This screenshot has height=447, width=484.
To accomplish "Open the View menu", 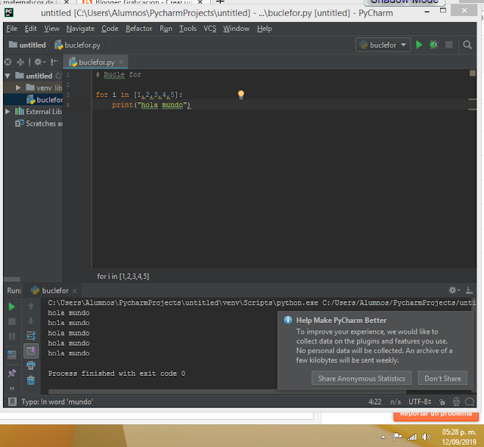I will coord(51,29).
